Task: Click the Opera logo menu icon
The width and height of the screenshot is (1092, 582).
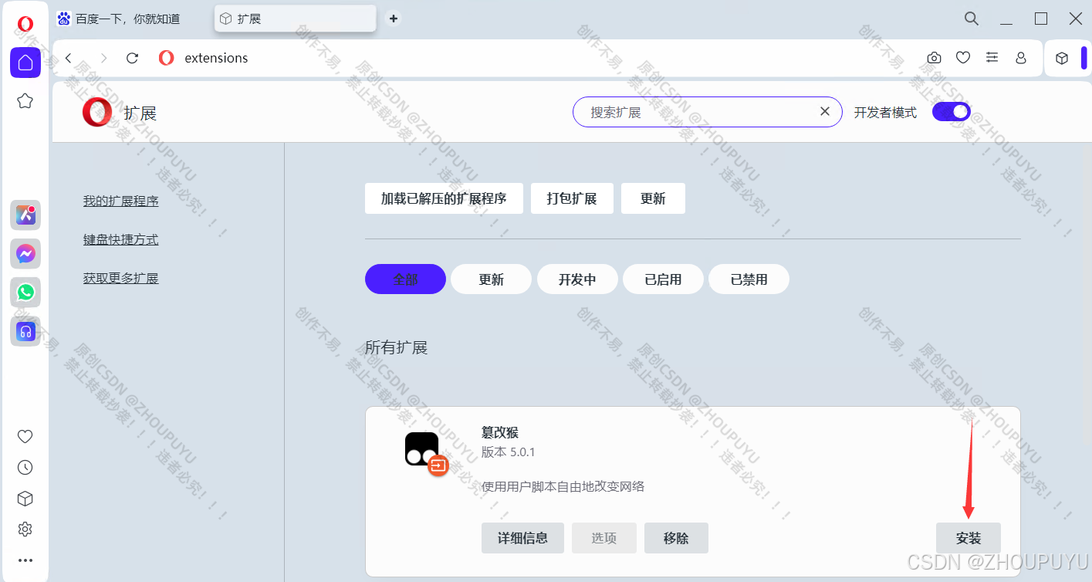Action: (25, 24)
